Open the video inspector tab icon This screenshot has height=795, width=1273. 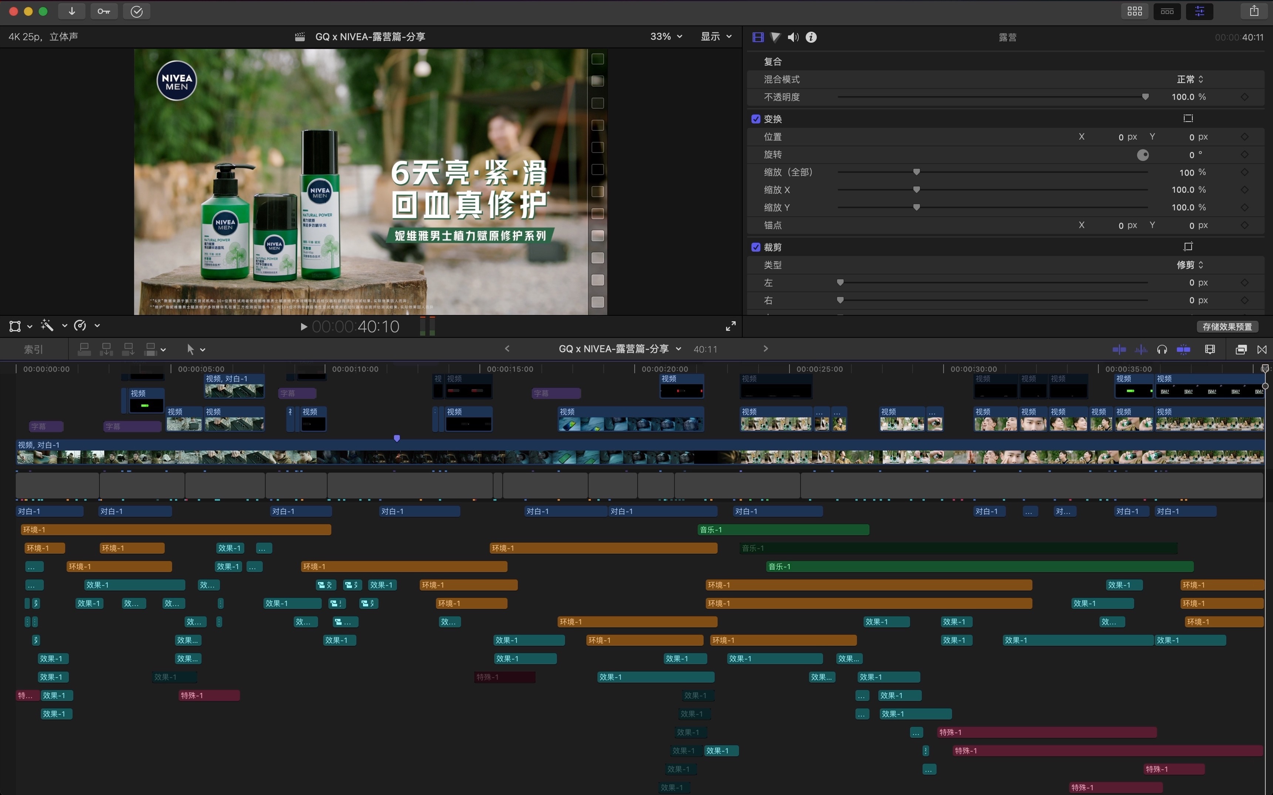pos(757,37)
